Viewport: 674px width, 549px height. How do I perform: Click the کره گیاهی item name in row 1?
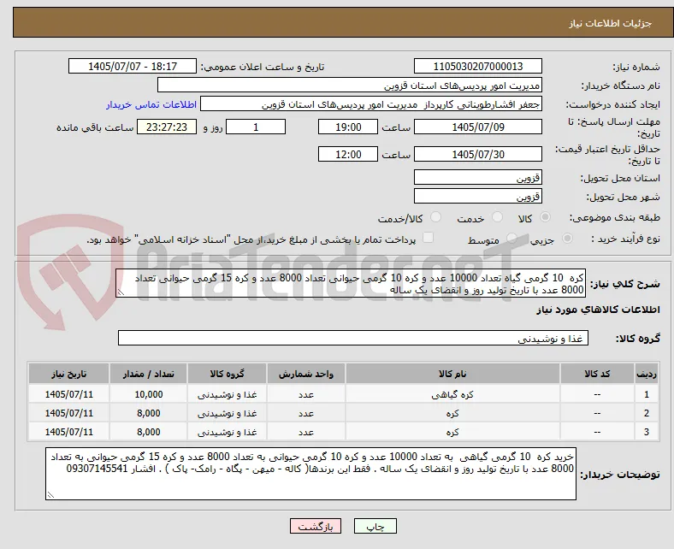[x=452, y=394]
